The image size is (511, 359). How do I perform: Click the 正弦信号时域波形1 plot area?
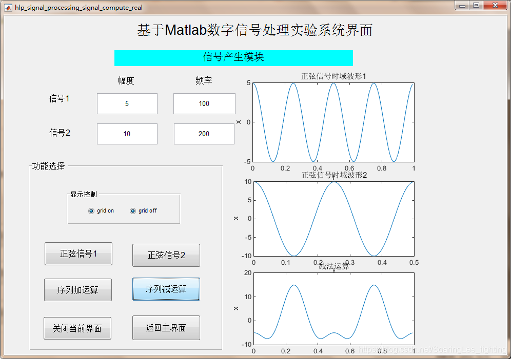333,122
